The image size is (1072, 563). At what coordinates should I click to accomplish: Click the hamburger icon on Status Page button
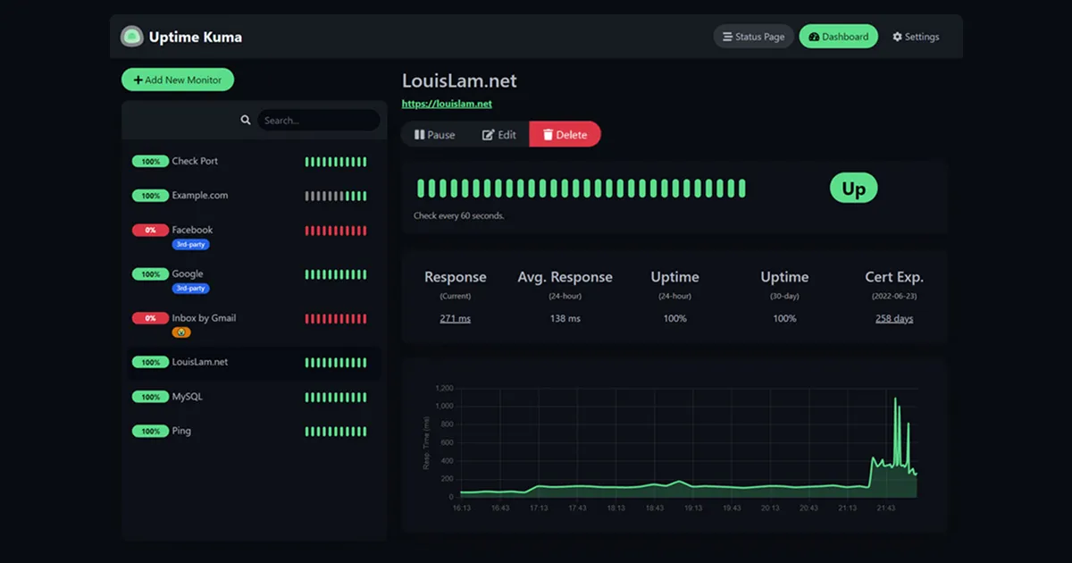click(x=727, y=37)
